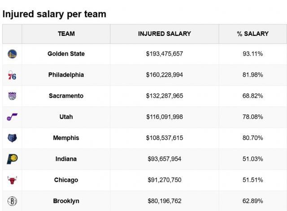Screen dimensions: 287x211
Task: Click the Indiana Pacers logo
Action: (12, 159)
